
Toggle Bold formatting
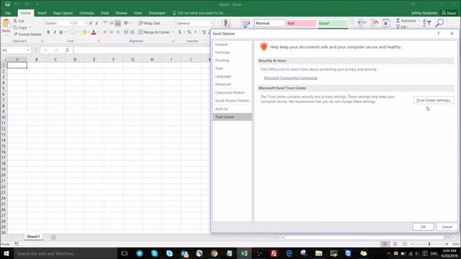tap(48, 32)
